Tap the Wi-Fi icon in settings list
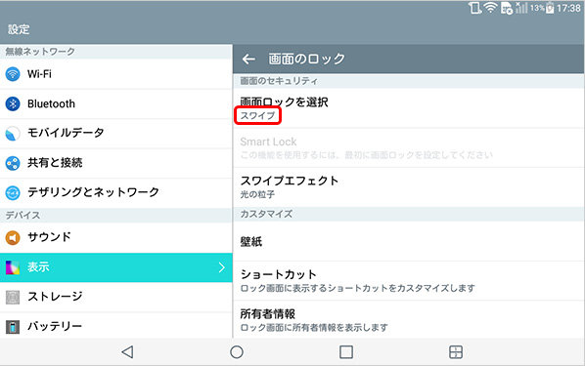 [13, 74]
